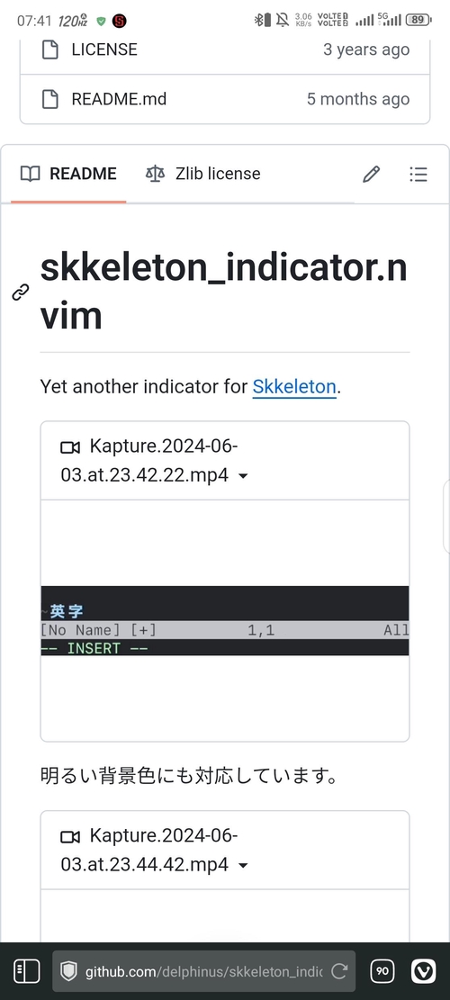Open the tab switcher showing 90
Image resolution: width=450 pixels, height=1000 pixels.
(382, 971)
